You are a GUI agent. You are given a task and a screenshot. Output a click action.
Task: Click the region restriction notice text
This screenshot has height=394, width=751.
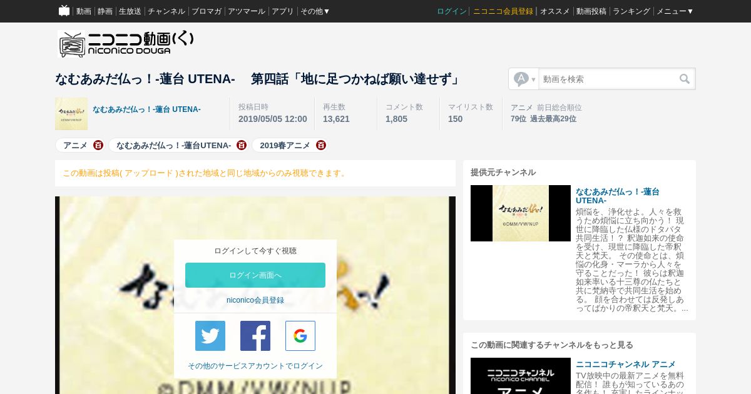(205, 173)
